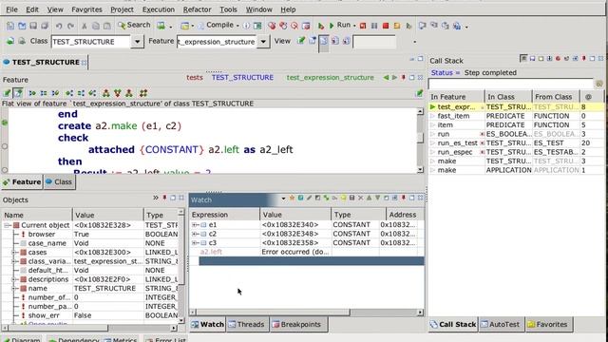Click the test_expression_structure feature link
Screen dimensions: 608x342
coord(330,78)
